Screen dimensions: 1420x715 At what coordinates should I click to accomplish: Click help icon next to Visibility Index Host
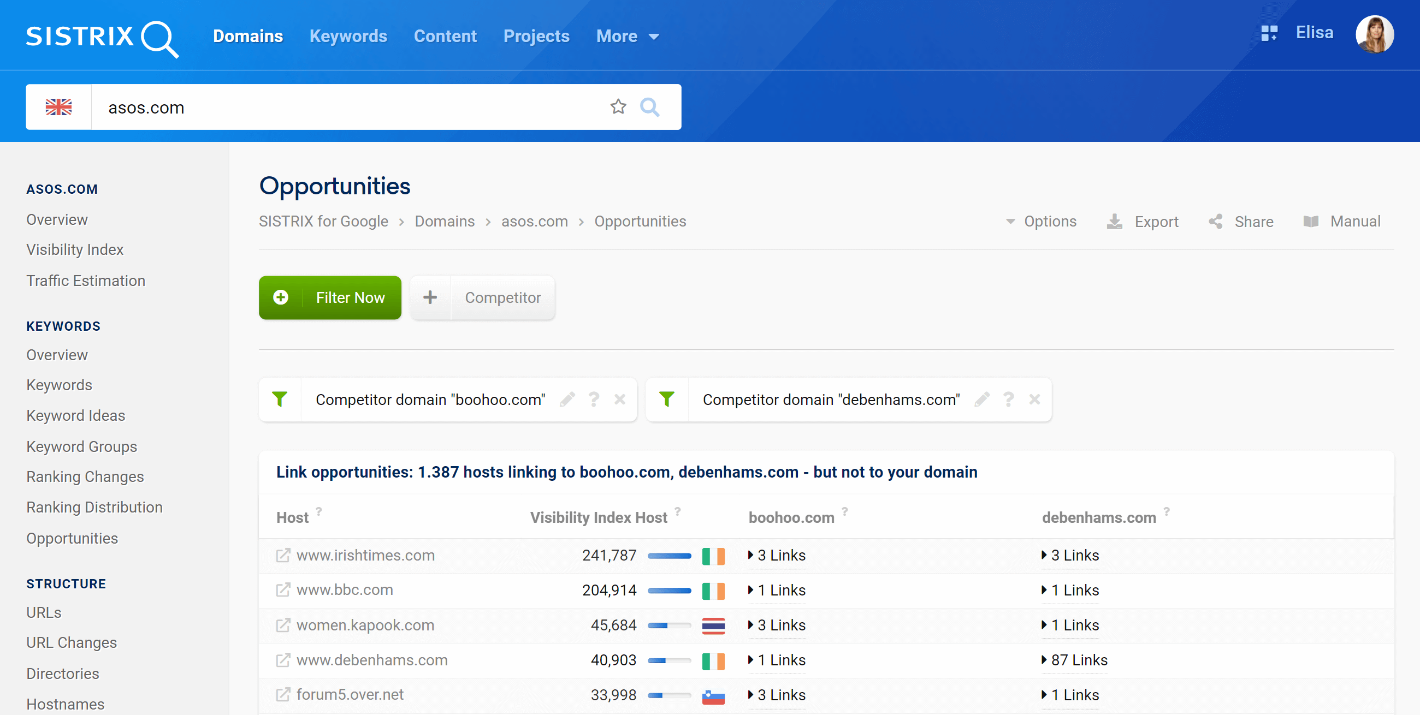coord(677,511)
